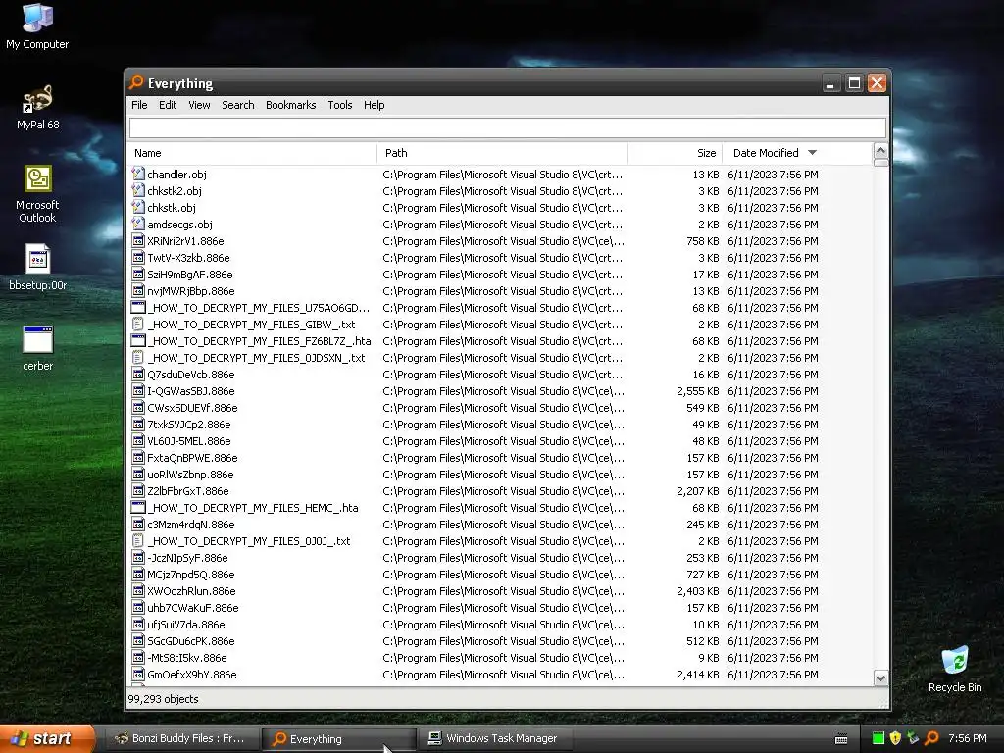This screenshot has width=1004, height=753.
Task: Select the SziH9mBgAF.886e file icon
Action: [137, 275]
